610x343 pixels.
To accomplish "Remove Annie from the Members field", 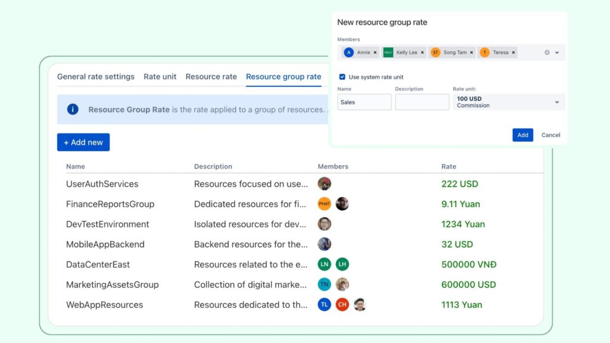I will coord(375,52).
